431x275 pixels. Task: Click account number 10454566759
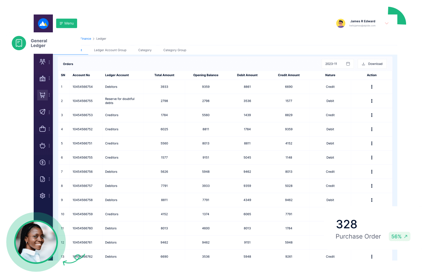(x=82, y=214)
